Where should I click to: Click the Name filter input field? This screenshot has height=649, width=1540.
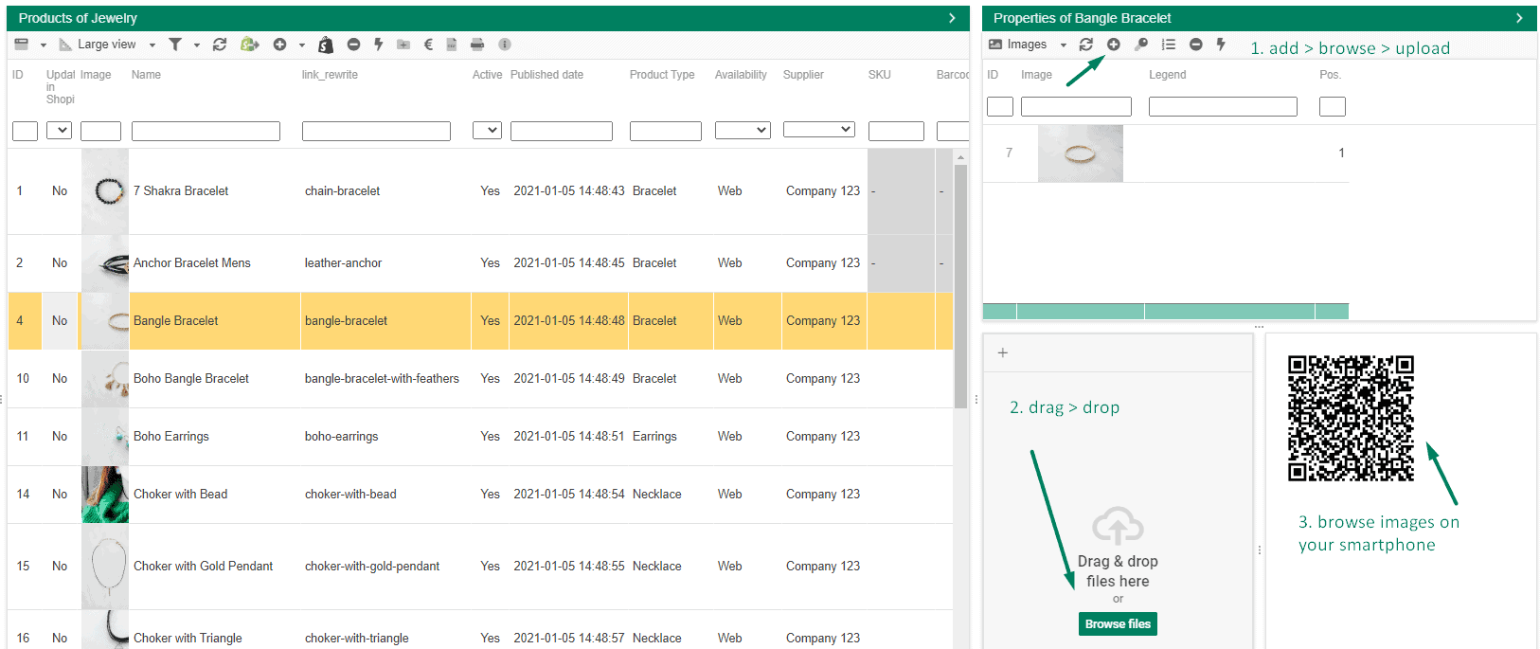[x=206, y=131]
